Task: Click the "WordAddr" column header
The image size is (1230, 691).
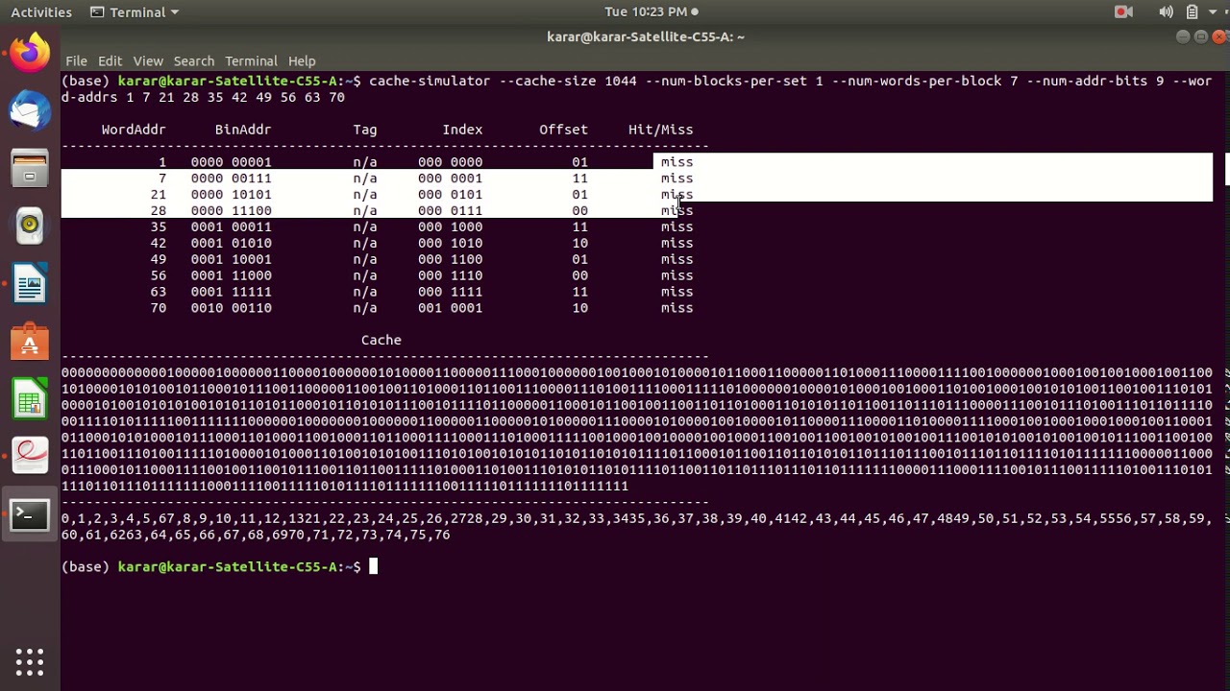Action: (x=134, y=130)
